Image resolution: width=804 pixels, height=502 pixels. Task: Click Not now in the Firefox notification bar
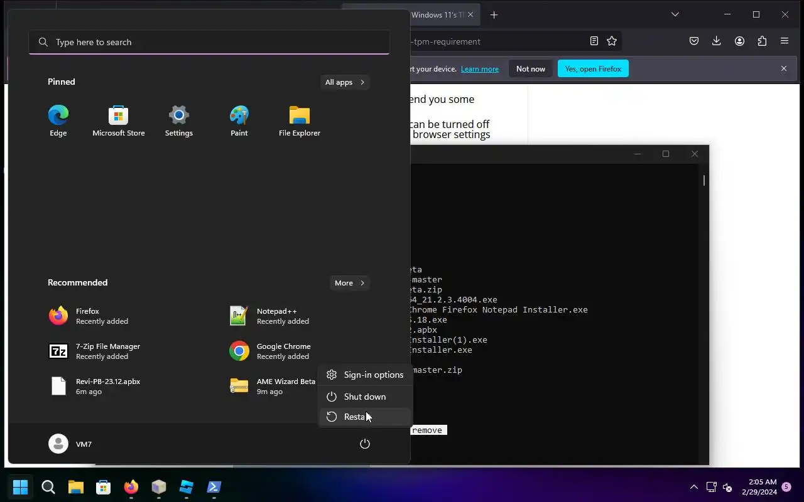click(x=531, y=69)
